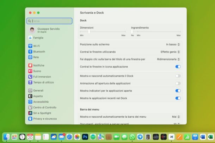Open Centro di Controllo in the sidebar
215x143 pixels.
[x=42, y=107]
